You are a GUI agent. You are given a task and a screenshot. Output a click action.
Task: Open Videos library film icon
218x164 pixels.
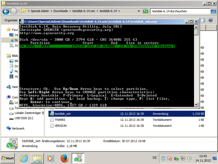click(x=11, y=77)
